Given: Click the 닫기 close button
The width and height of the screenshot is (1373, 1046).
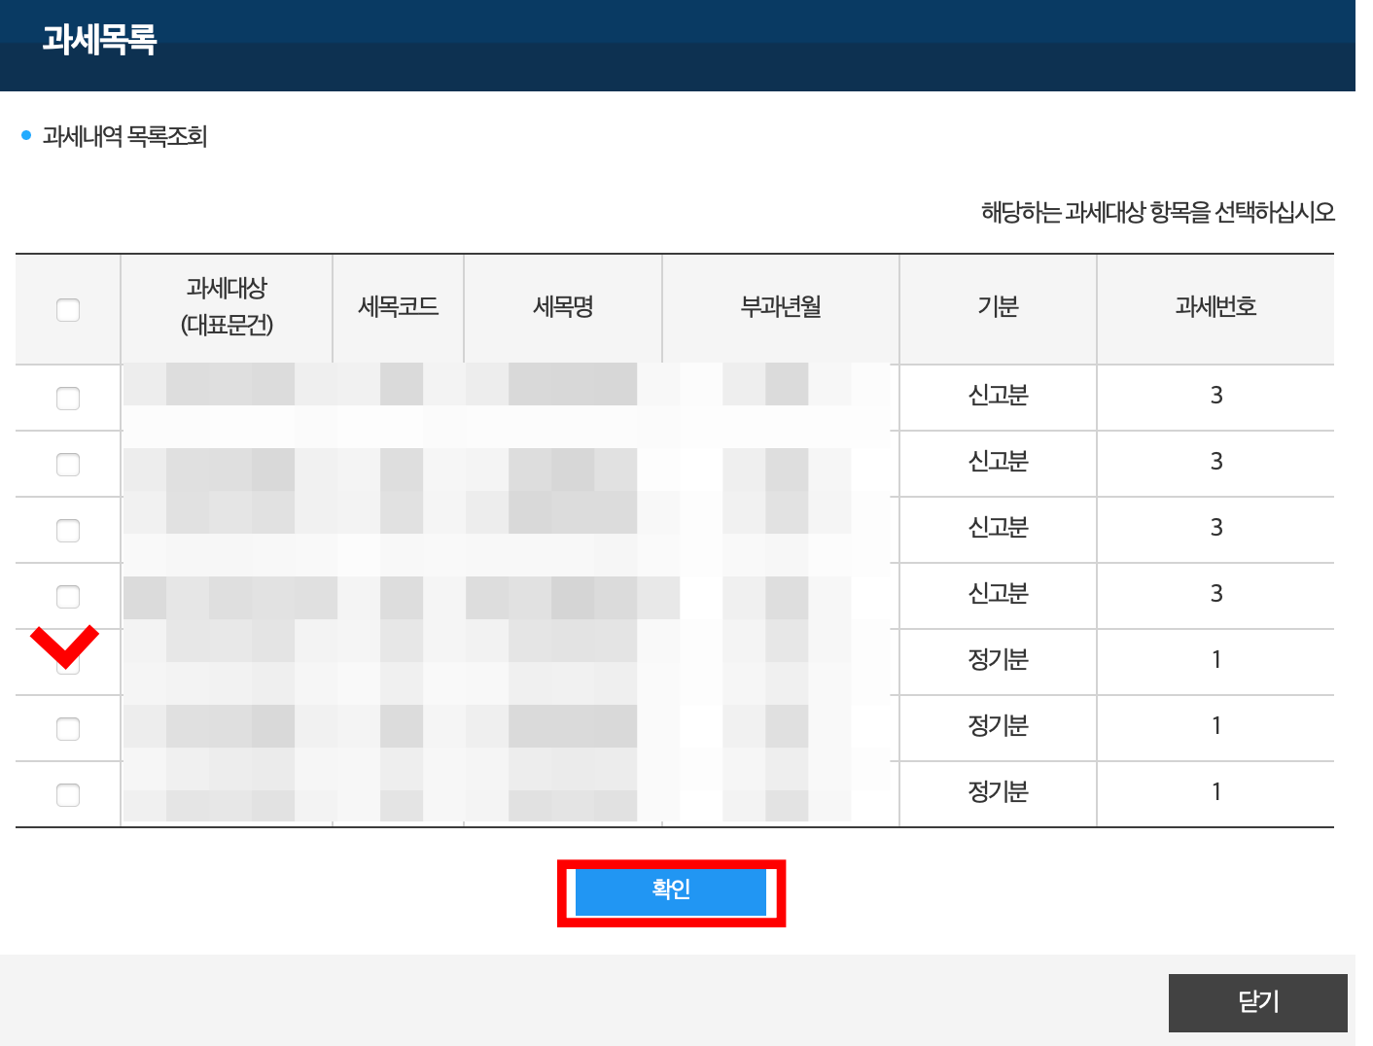Looking at the screenshot, I should click(1258, 1002).
